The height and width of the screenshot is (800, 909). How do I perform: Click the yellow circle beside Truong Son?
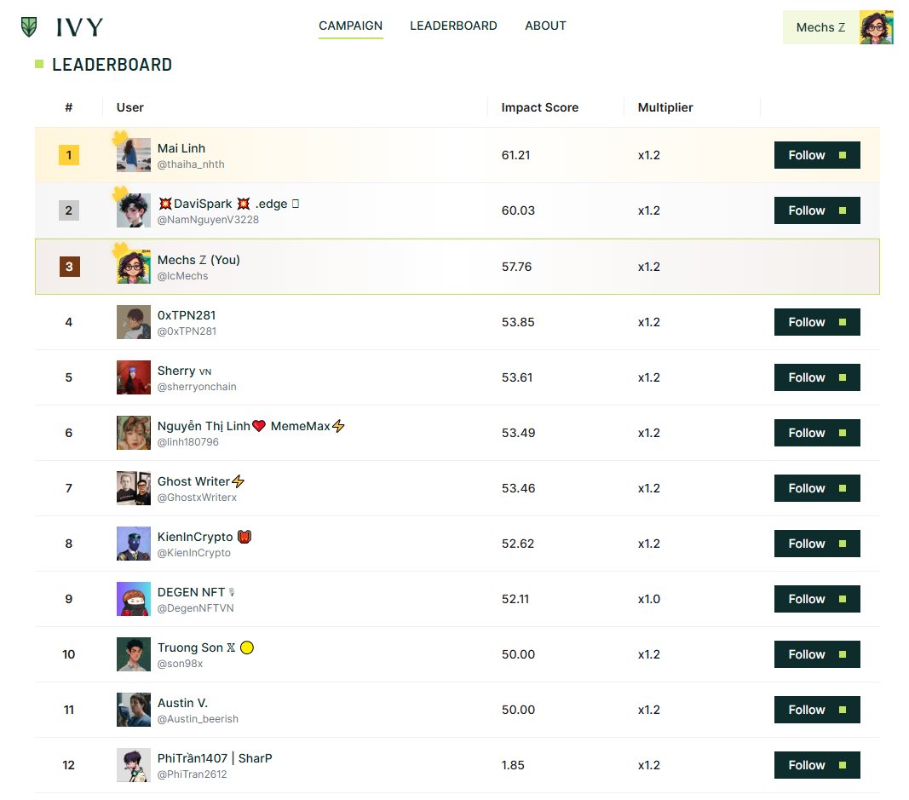coord(247,647)
